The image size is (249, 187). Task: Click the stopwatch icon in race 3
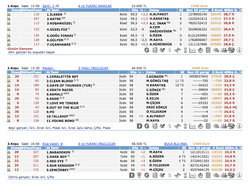point(201,176)
